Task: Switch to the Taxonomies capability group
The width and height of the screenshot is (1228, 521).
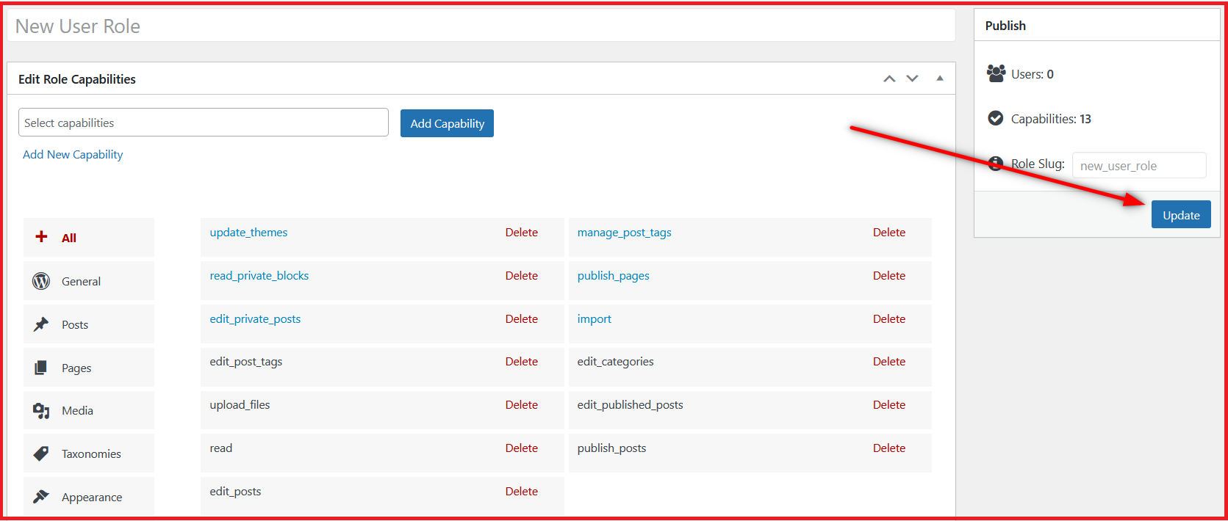Action: [x=91, y=453]
